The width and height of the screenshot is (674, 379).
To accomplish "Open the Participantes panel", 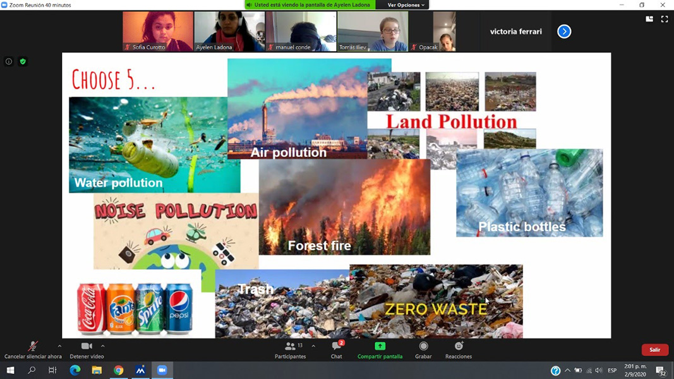I will (291, 350).
